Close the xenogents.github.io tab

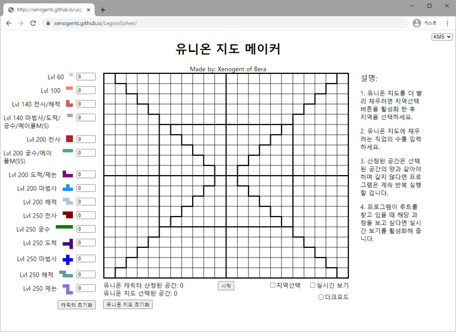pos(88,10)
